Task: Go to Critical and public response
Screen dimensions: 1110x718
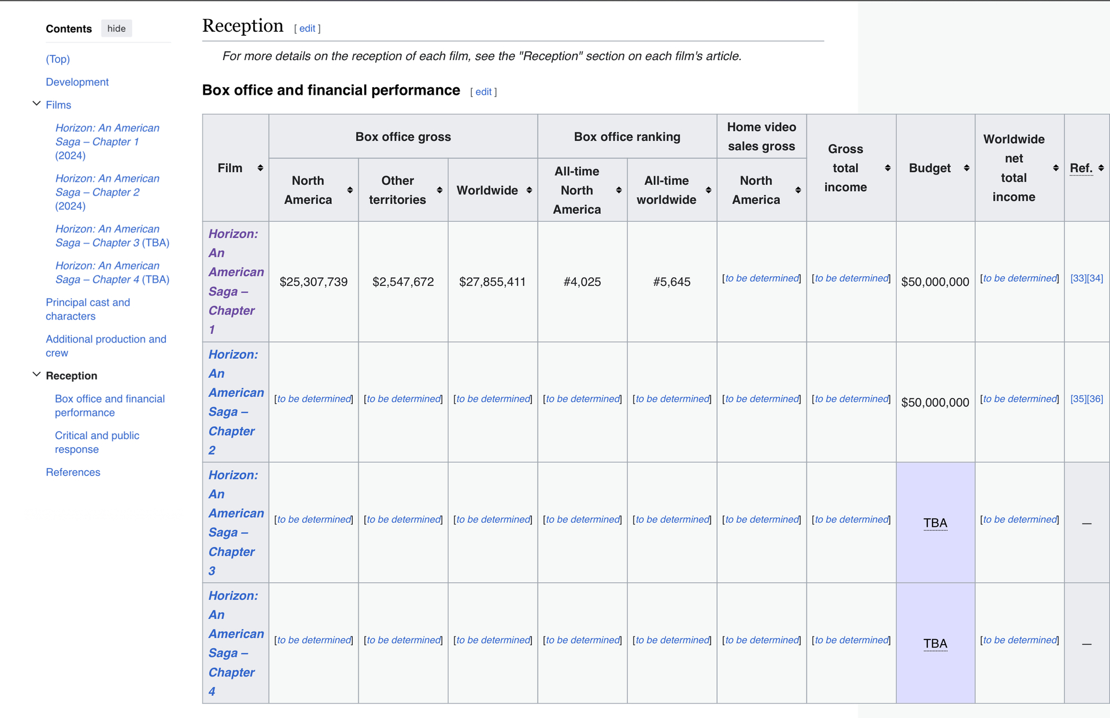Action: click(97, 442)
